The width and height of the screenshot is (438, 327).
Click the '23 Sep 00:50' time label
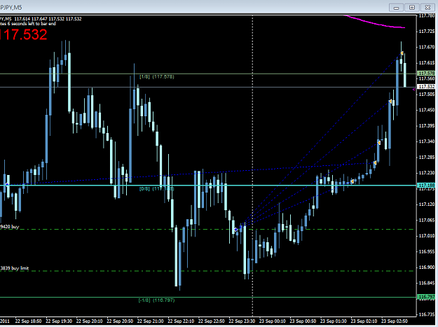coord(303,321)
